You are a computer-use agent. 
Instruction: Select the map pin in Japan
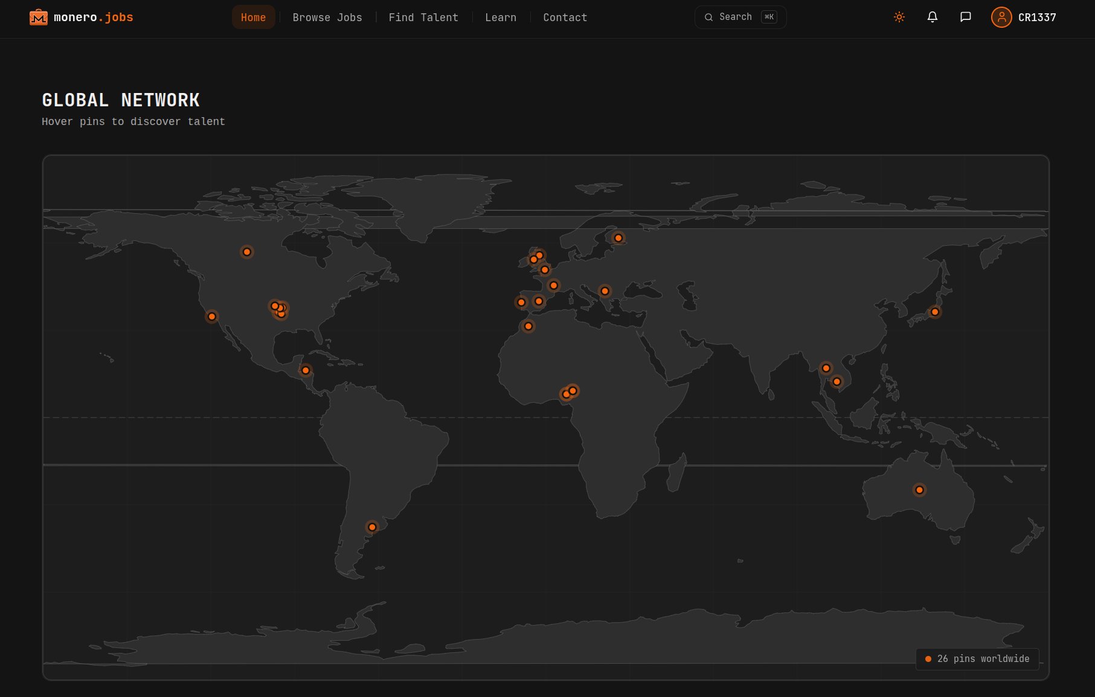[934, 312]
